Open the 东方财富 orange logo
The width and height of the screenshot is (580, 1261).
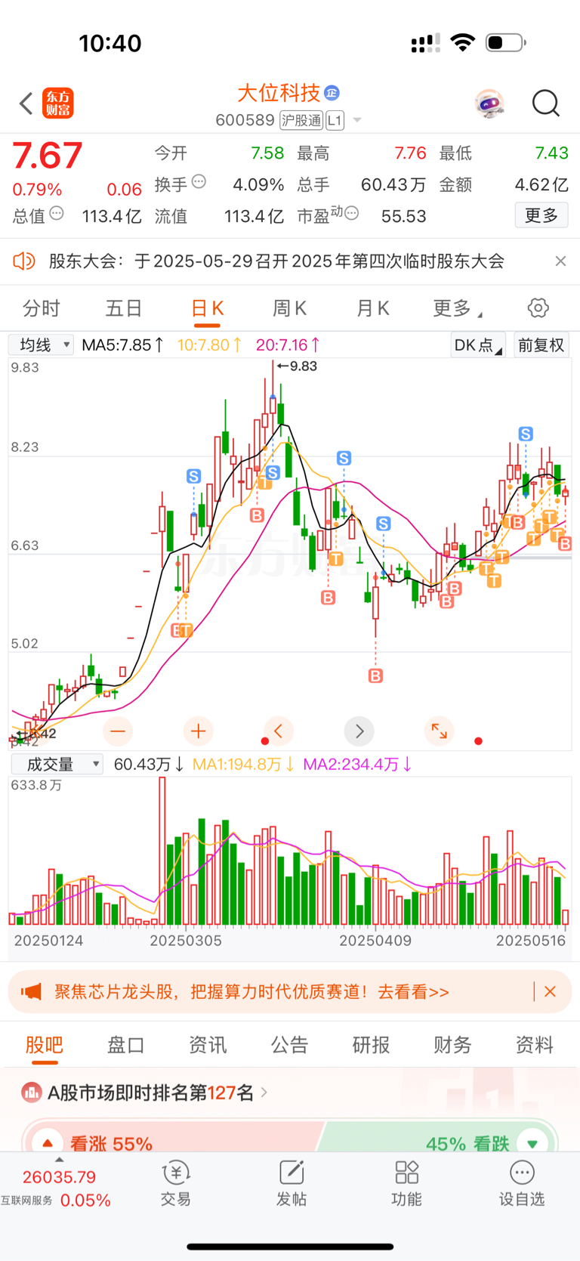pyautogui.click(x=58, y=104)
